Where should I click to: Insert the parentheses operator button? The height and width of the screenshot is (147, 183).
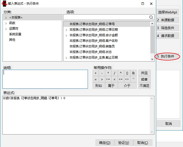[127, 73]
